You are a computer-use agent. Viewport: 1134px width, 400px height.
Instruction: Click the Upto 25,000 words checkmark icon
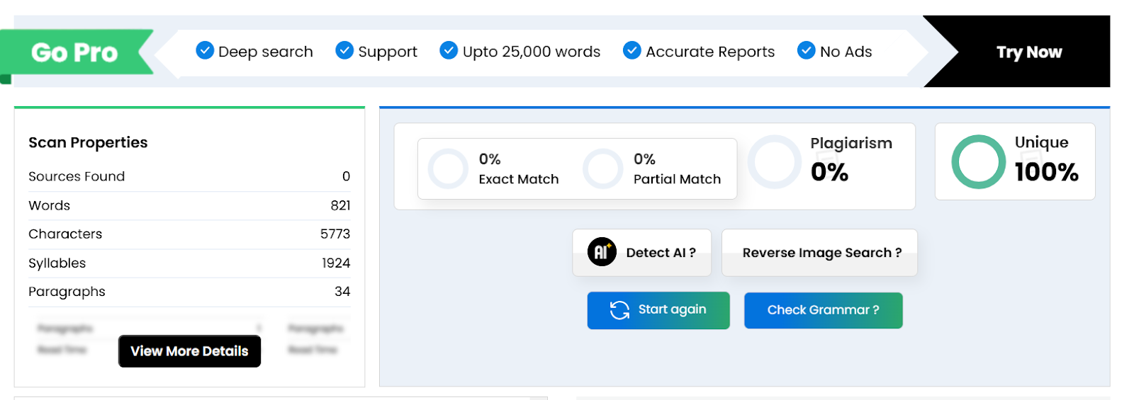point(449,50)
